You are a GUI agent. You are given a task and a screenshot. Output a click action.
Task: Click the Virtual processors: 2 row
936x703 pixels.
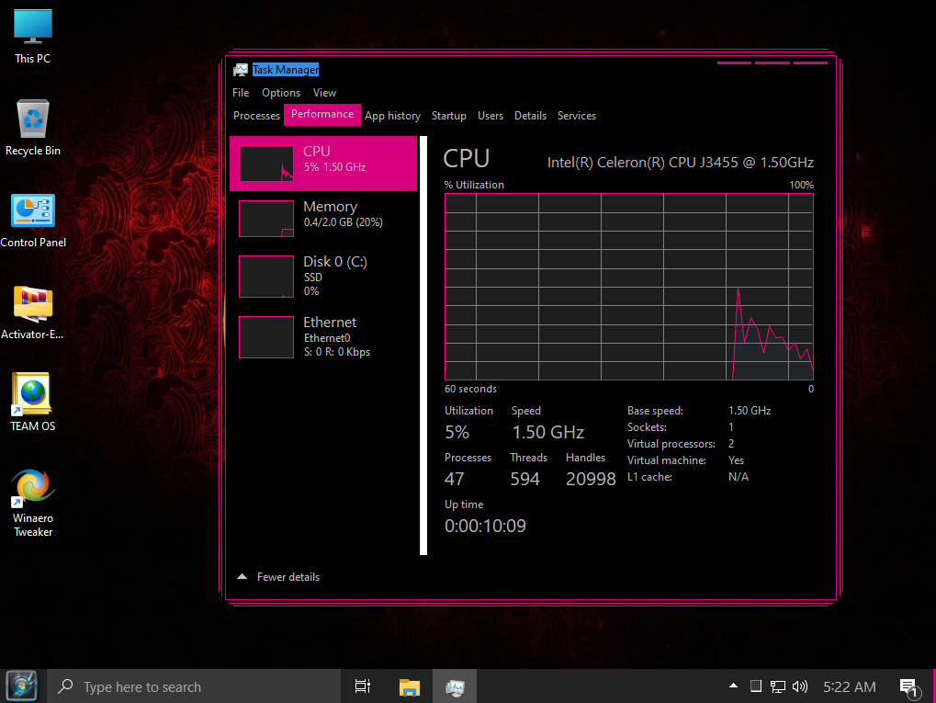pyautogui.click(x=681, y=444)
